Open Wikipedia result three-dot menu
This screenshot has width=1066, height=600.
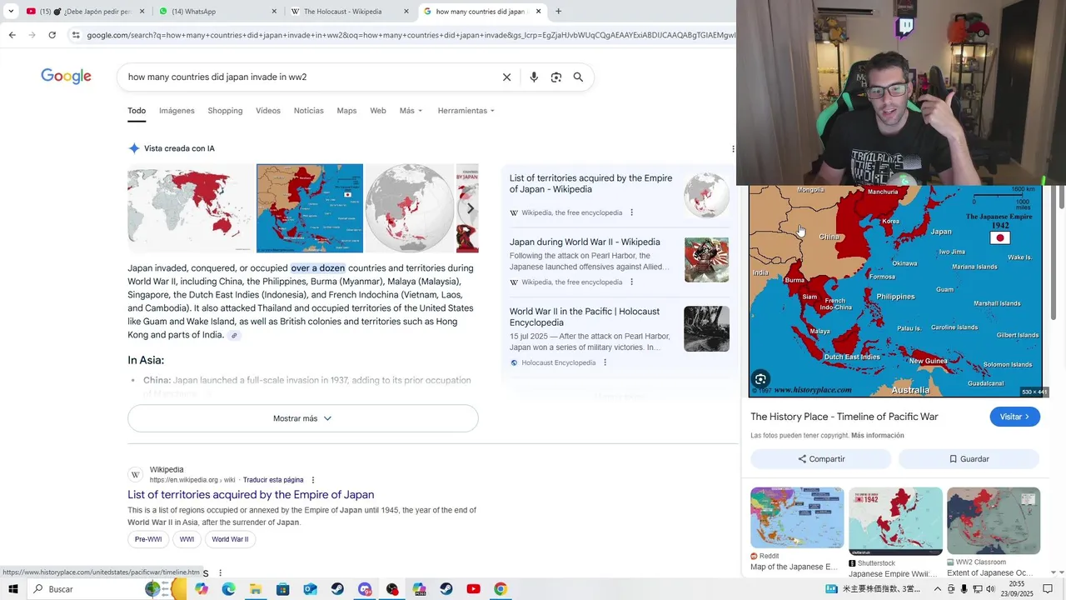point(313,480)
